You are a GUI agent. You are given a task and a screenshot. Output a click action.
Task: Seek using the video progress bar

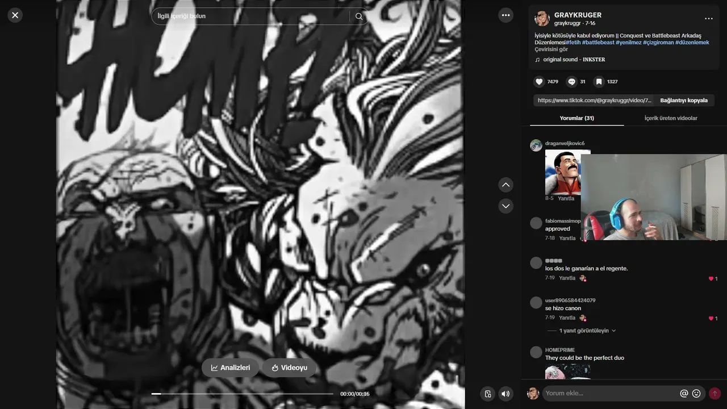[x=242, y=394]
